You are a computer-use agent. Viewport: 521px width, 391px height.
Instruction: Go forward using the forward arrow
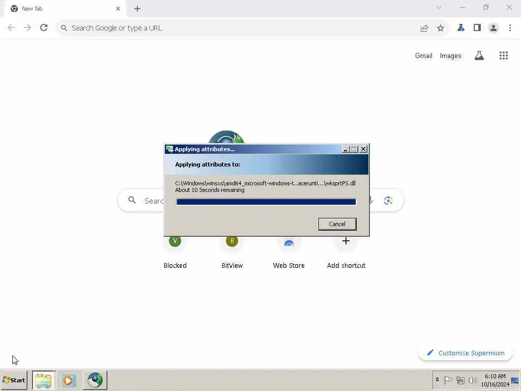27,27
